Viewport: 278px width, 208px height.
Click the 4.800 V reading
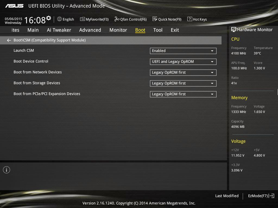coord(259,155)
